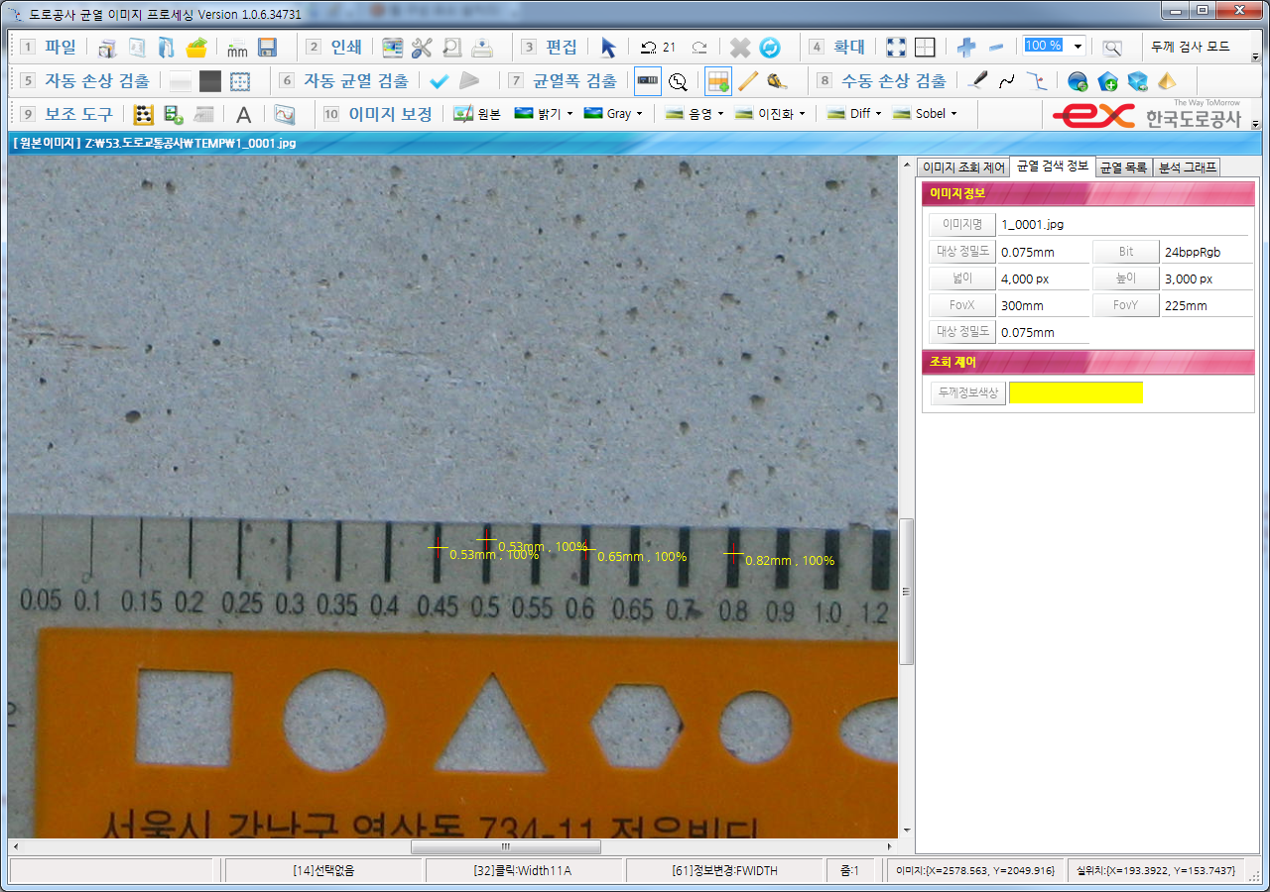Click the floppy disk save icon
The image size is (1270, 892).
click(x=267, y=48)
